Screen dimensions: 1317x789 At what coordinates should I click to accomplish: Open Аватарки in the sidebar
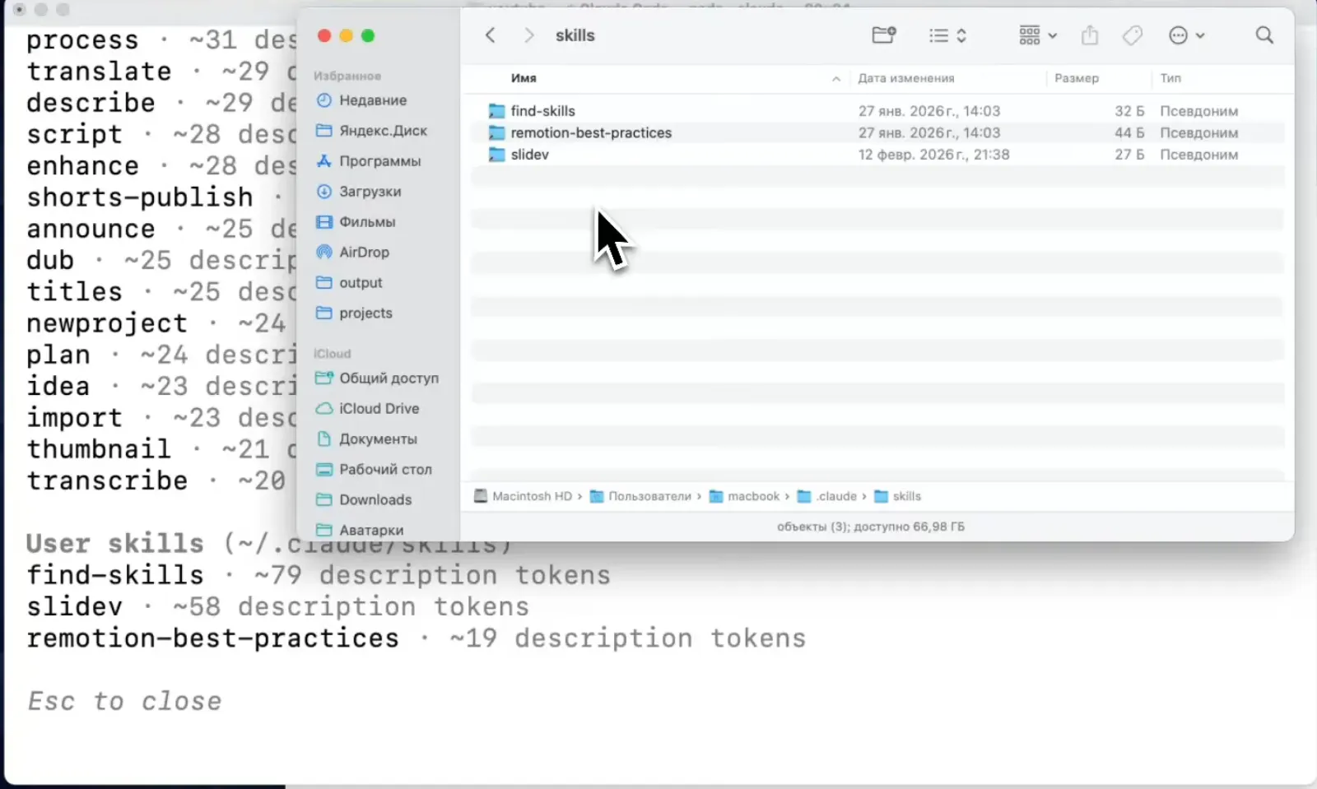360,530
